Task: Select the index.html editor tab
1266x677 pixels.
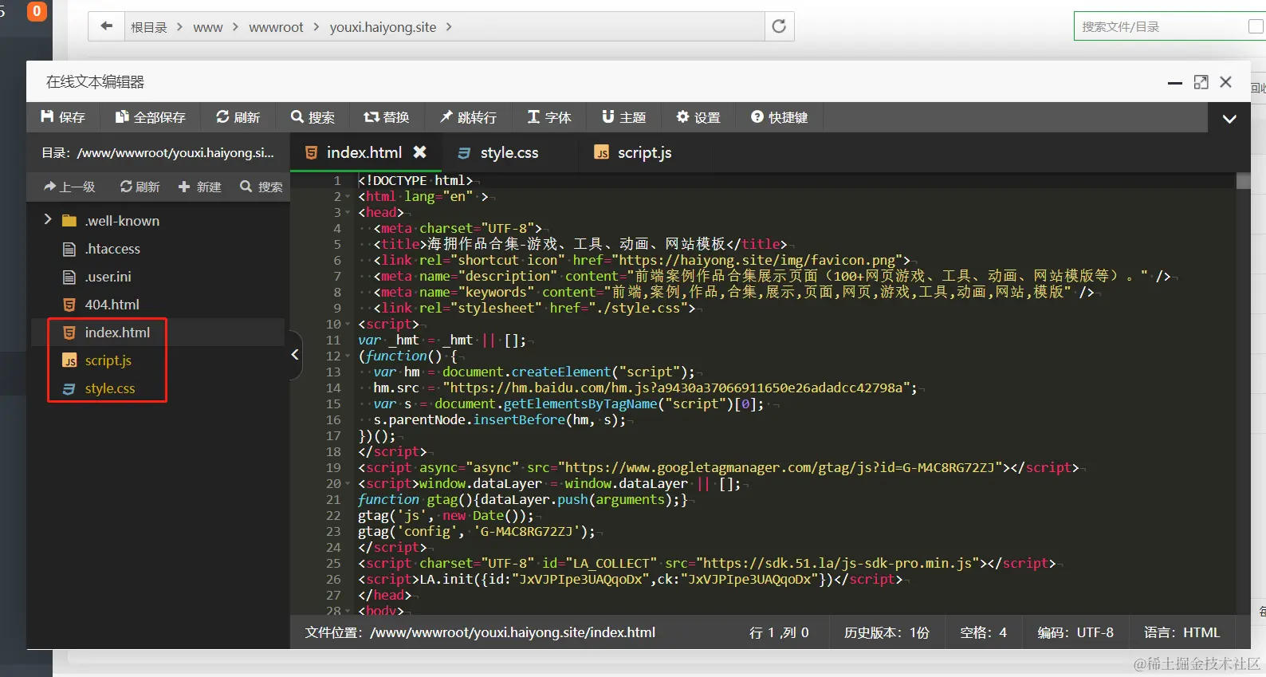Action: 364,152
